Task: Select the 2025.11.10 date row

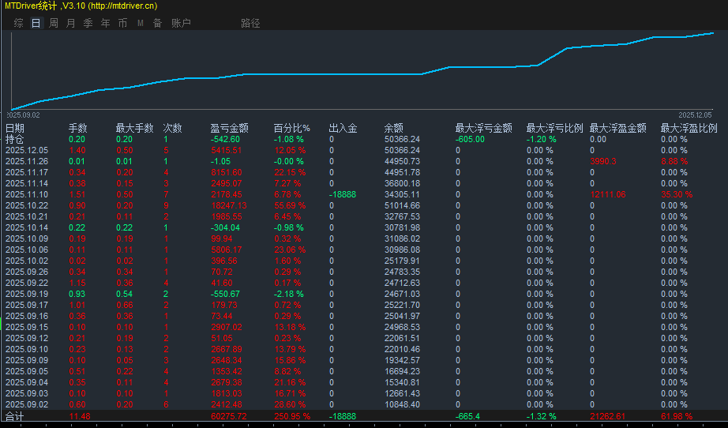Action: (27, 194)
